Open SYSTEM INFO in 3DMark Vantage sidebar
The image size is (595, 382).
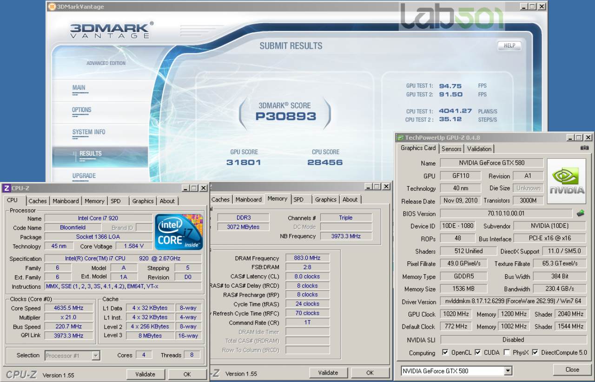point(89,132)
